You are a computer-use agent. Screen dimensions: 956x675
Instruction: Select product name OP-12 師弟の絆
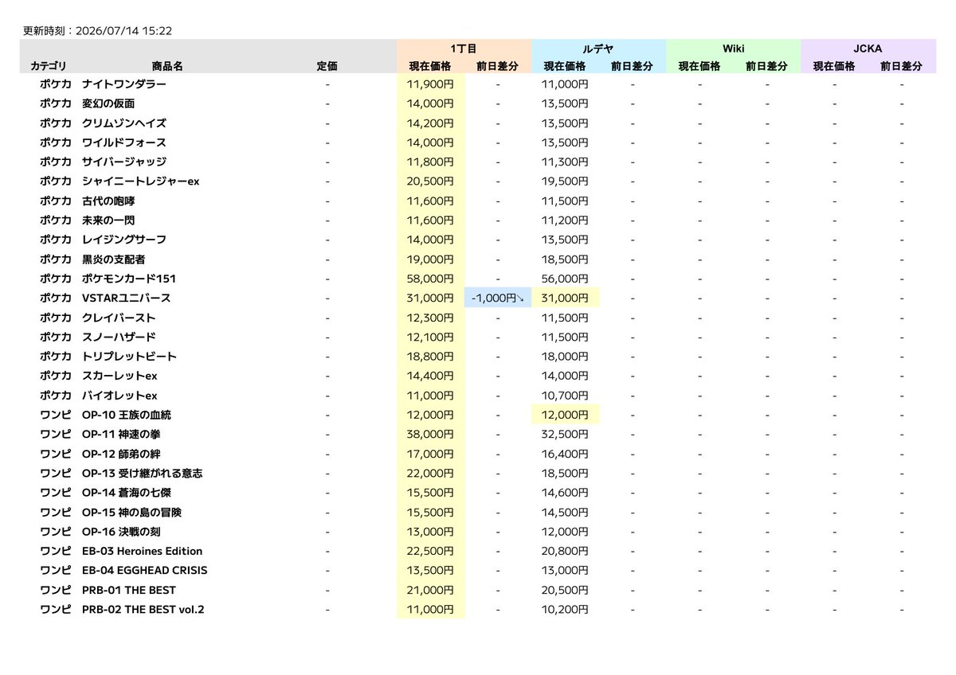[x=122, y=454]
